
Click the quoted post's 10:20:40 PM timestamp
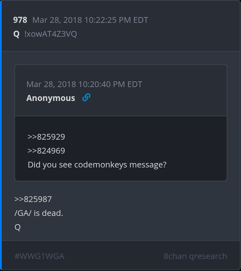click(84, 84)
